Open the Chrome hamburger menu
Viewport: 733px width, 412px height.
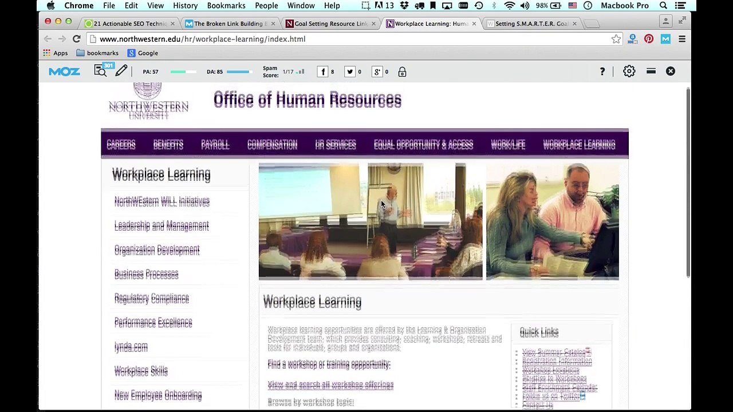pos(682,39)
